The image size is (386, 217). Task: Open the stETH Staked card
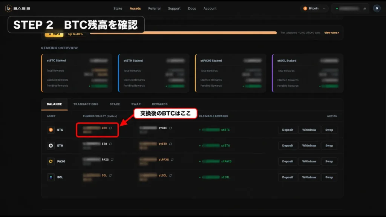154,73
